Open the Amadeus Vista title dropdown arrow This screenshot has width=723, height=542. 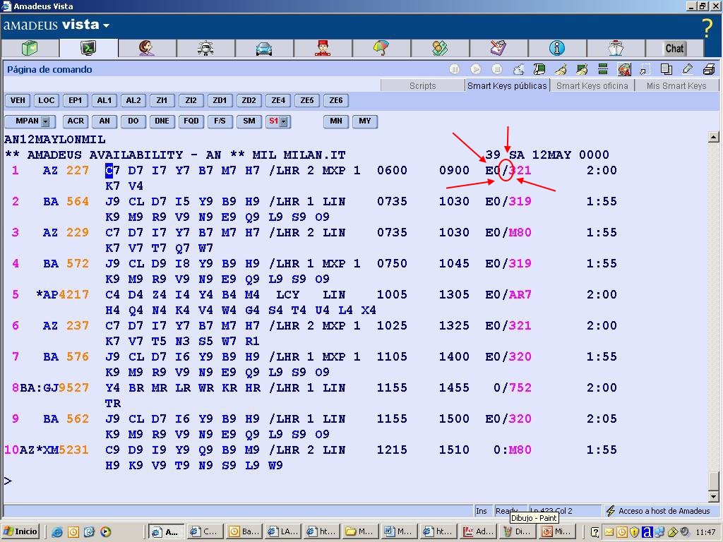click(x=106, y=25)
